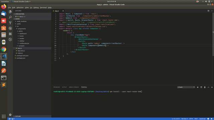Split the editor to the right
Screen dimensions: 214x120
[x=208, y=11]
